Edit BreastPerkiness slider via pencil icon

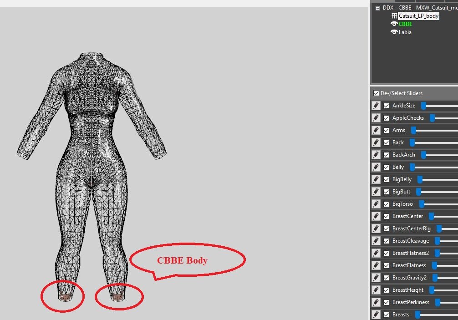point(376,302)
